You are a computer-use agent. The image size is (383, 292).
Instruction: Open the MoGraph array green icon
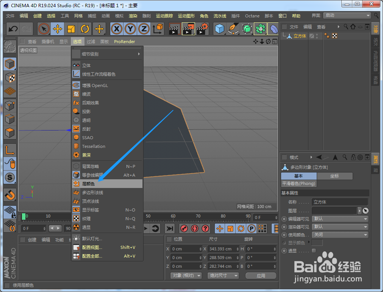pos(260,29)
